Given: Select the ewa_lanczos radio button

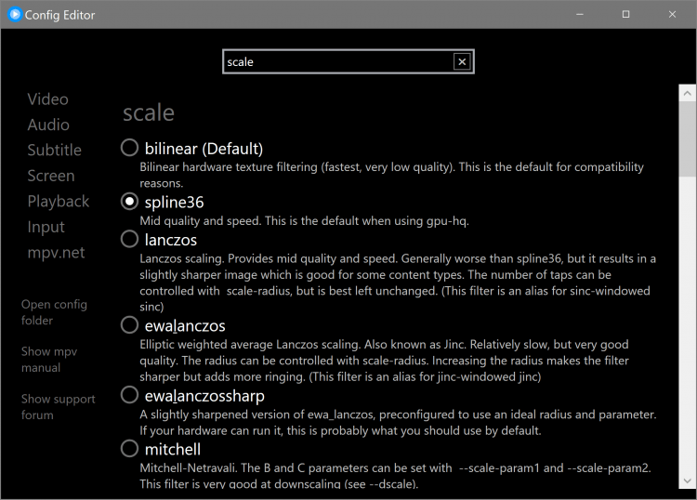Looking at the screenshot, I should (x=130, y=325).
